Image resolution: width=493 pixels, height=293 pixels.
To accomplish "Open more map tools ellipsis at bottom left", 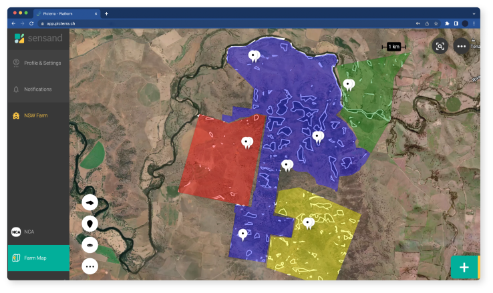I will click(x=90, y=266).
